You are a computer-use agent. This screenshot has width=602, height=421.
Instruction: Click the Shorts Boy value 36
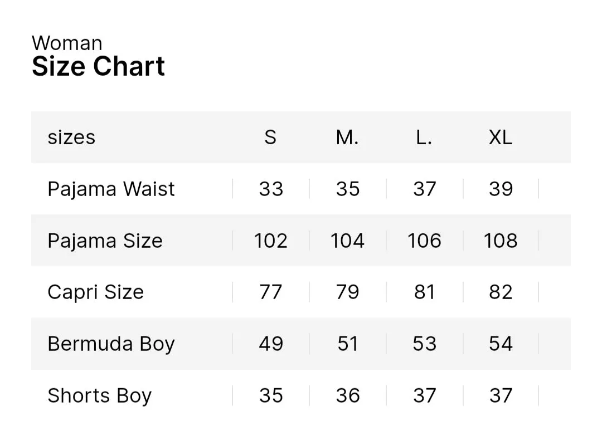pos(348,396)
